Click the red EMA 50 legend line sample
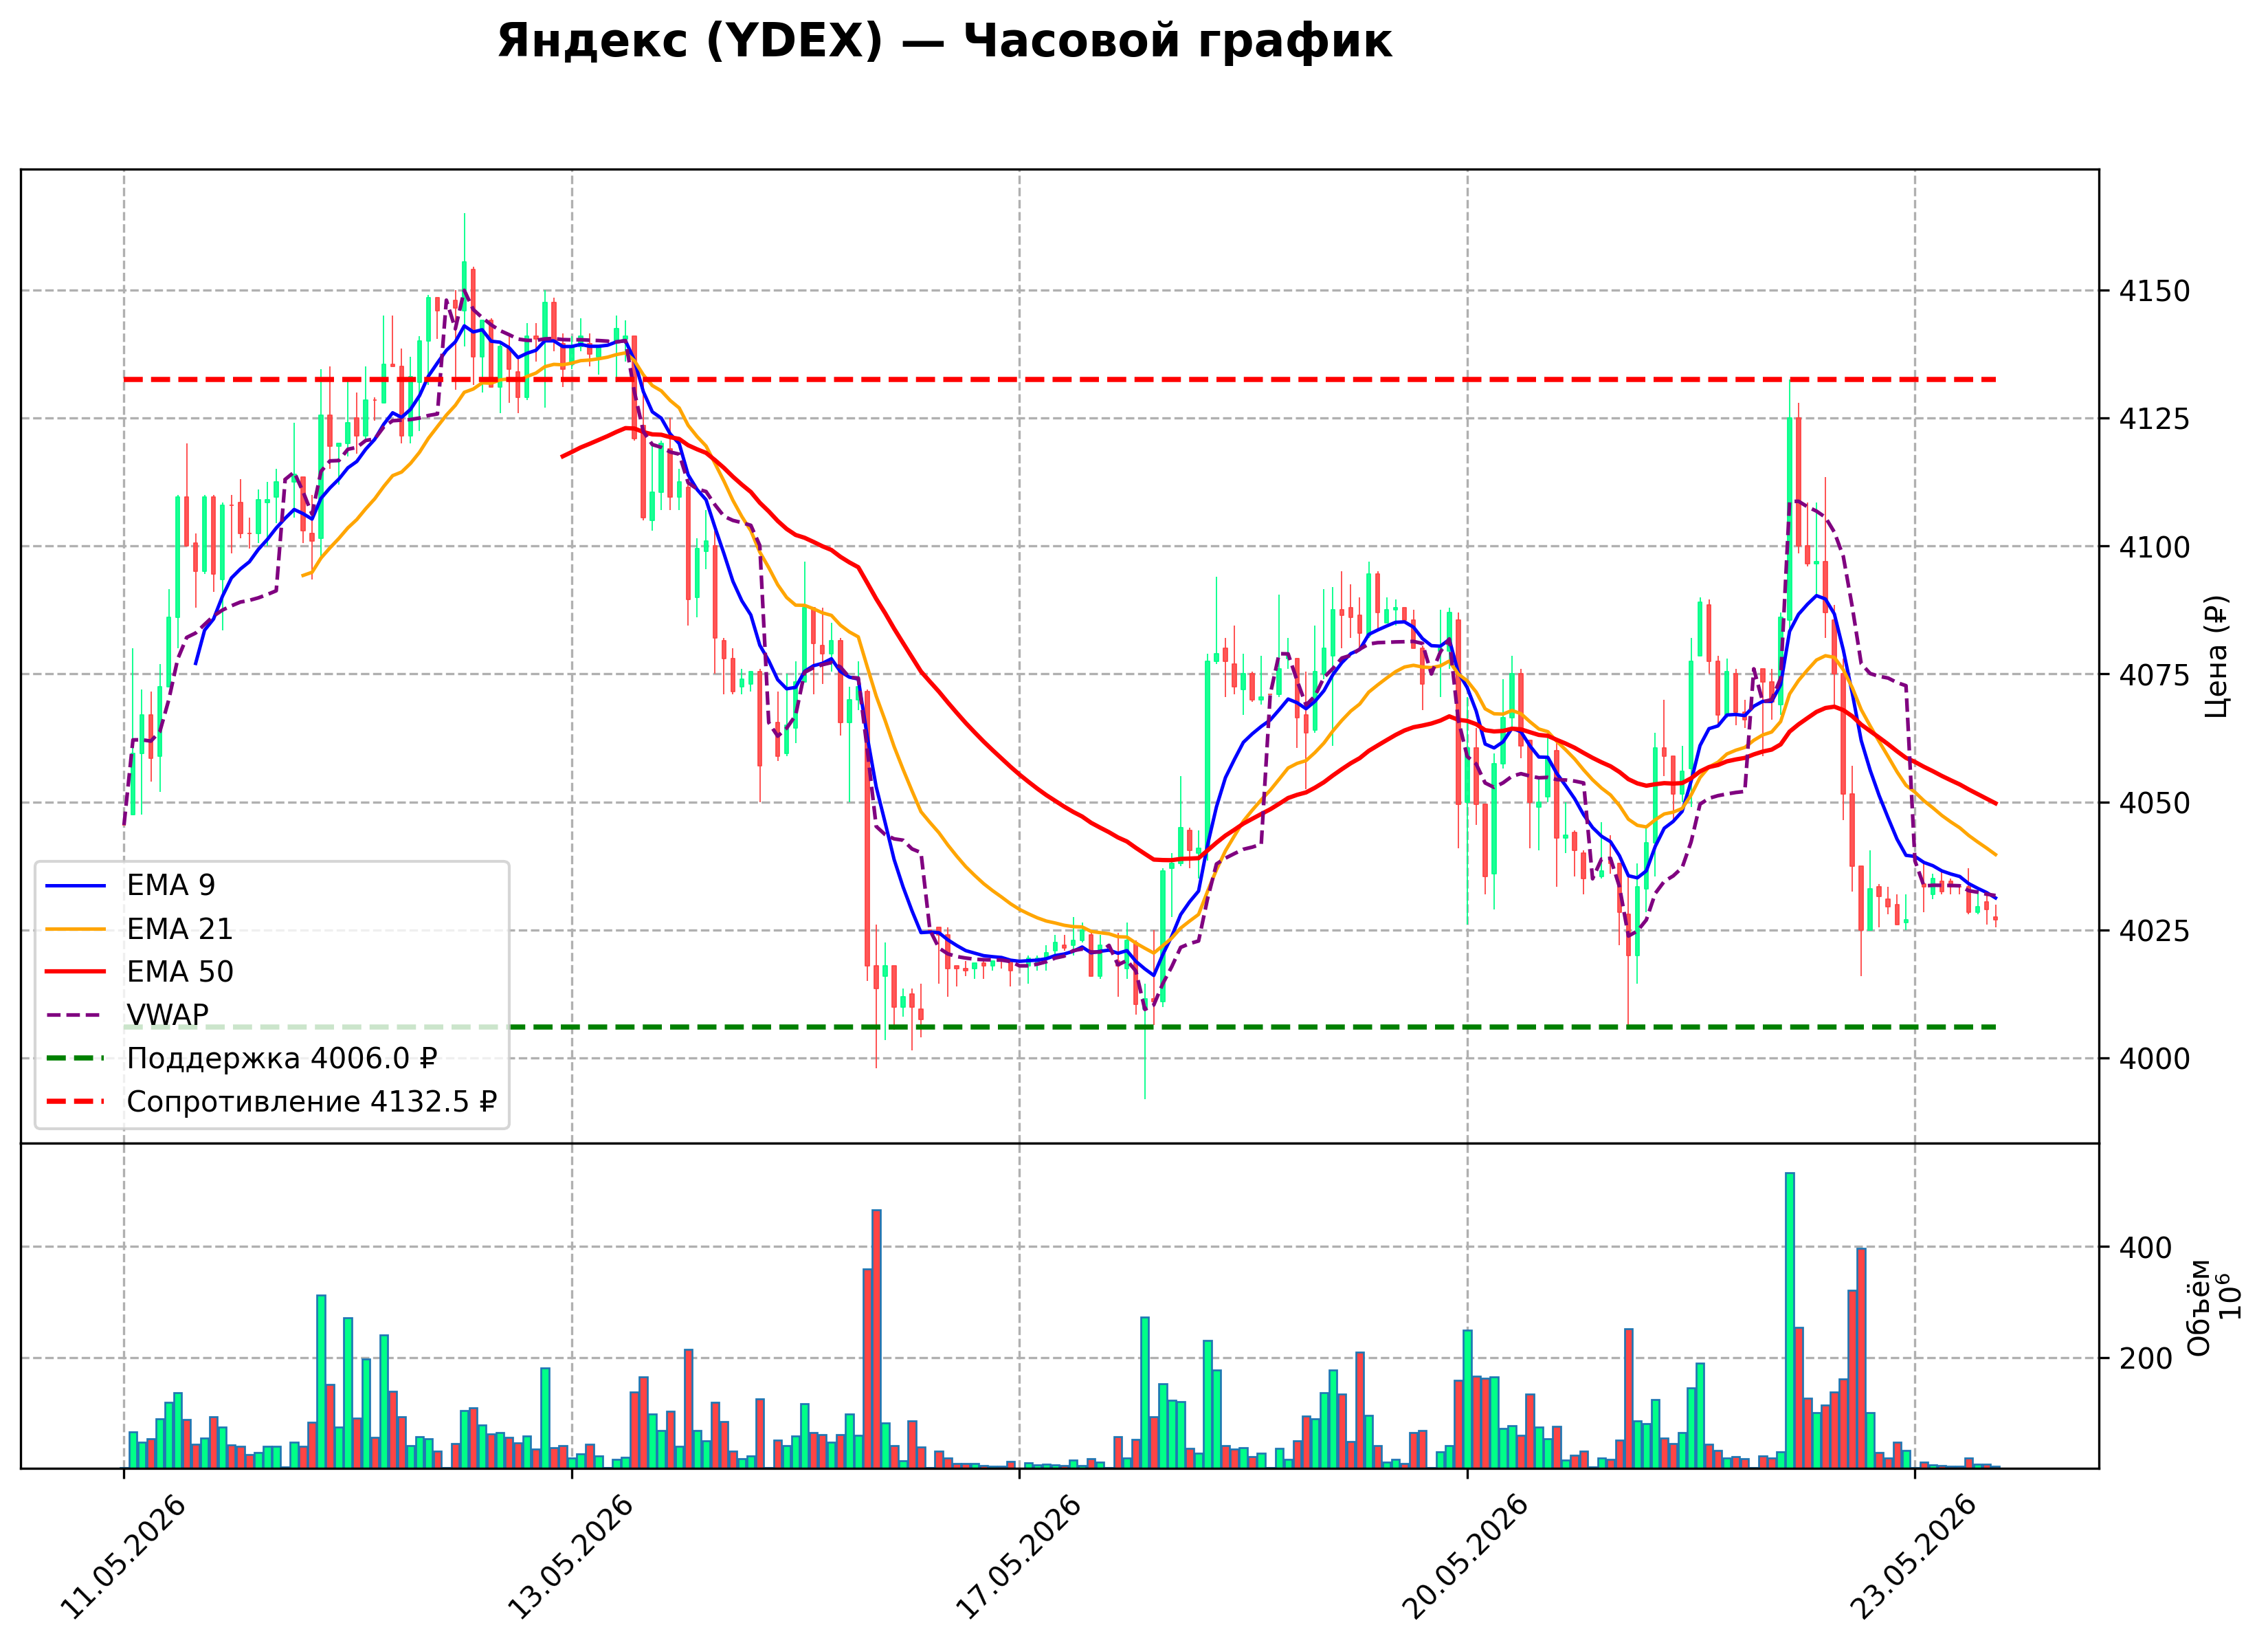The width and height of the screenshot is (2268, 1645). coord(76,972)
